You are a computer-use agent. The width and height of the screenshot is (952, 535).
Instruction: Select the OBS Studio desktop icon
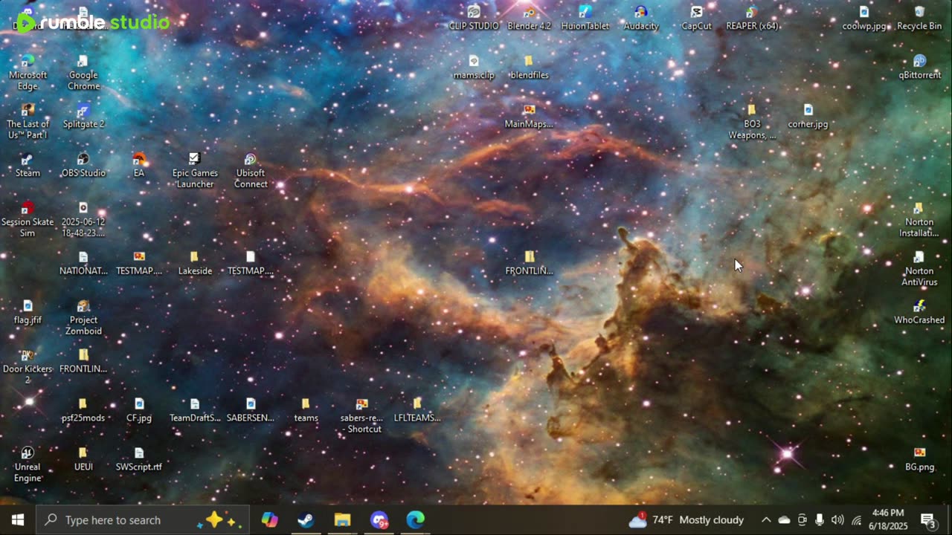tap(83, 165)
